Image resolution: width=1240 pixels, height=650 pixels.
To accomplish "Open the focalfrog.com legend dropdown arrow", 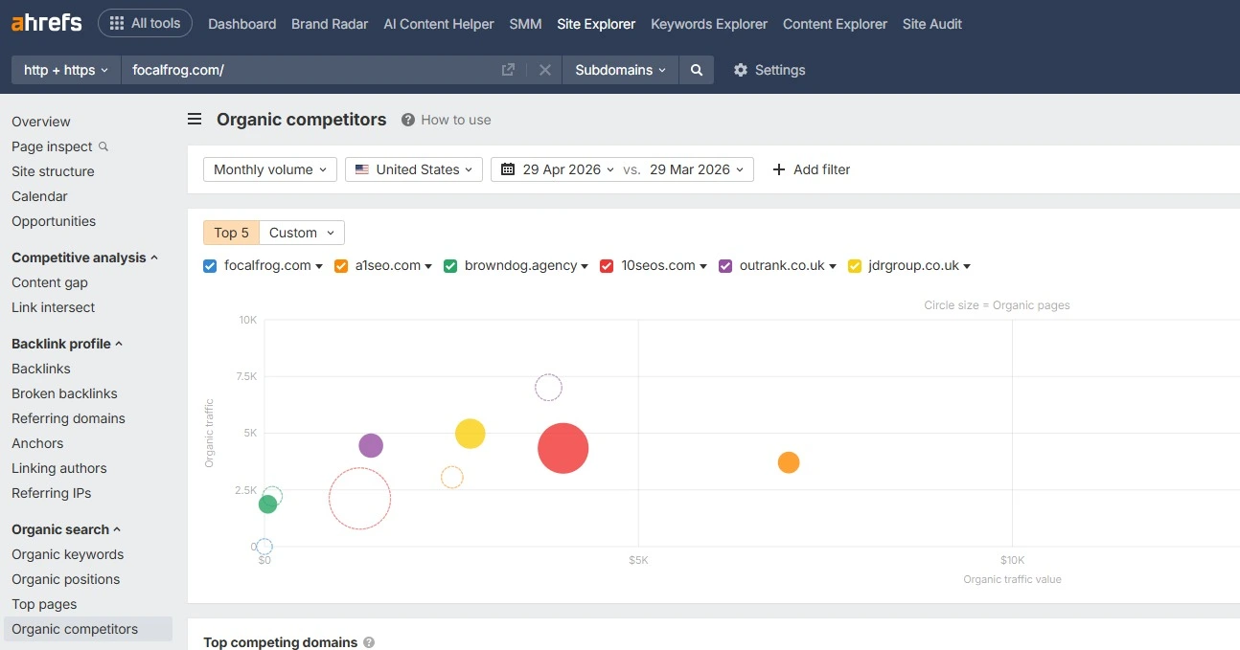I will pos(319,267).
